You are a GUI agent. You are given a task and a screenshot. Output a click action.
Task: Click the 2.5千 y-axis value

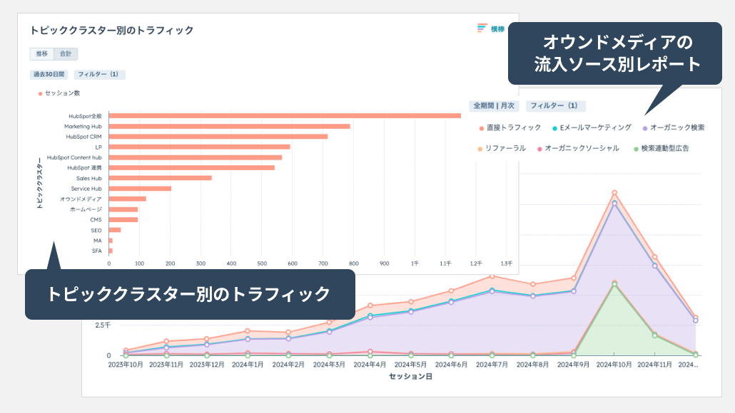tap(103, 325)
